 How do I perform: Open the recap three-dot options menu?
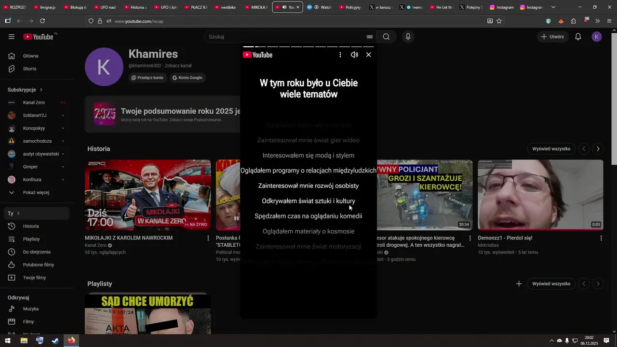(x=340, y=55)
